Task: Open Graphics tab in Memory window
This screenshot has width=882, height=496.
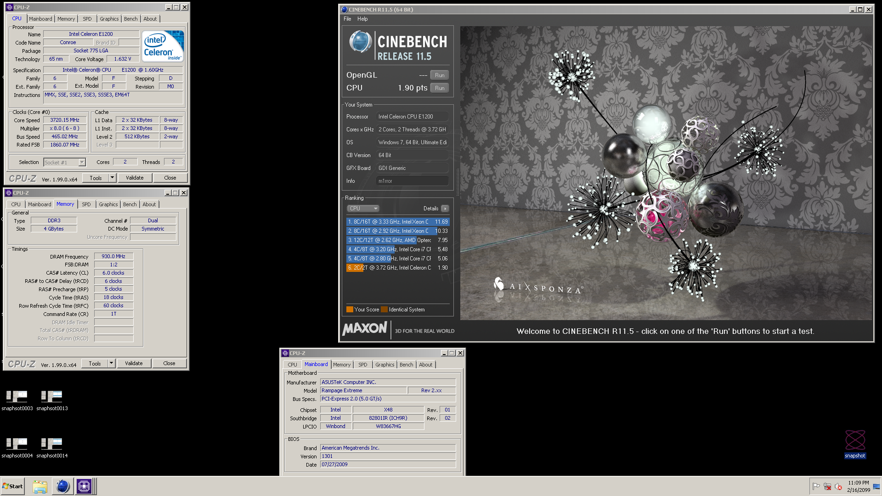Action: coord(108,204)
